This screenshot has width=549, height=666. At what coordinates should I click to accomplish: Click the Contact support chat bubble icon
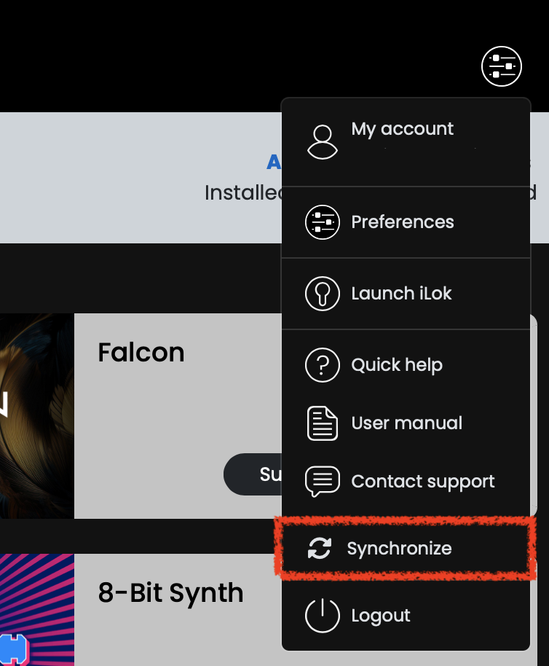[323, 481]
